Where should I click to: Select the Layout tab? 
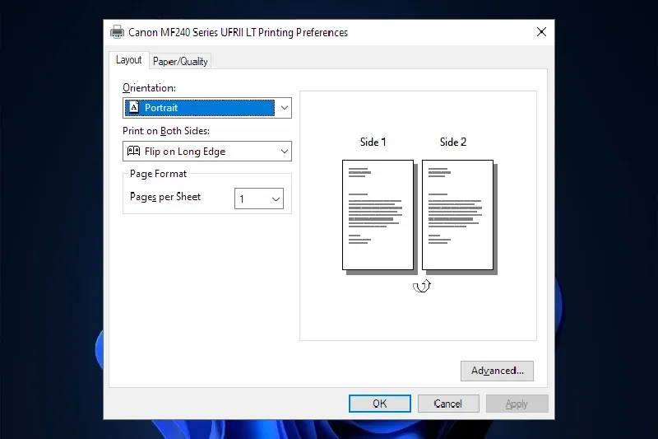click(129, 60)
